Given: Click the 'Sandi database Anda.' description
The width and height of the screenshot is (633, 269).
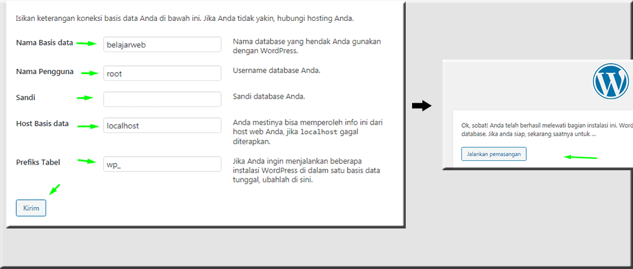Looking at the screenshot, I should pyautogui.click(x=269, y=97).
